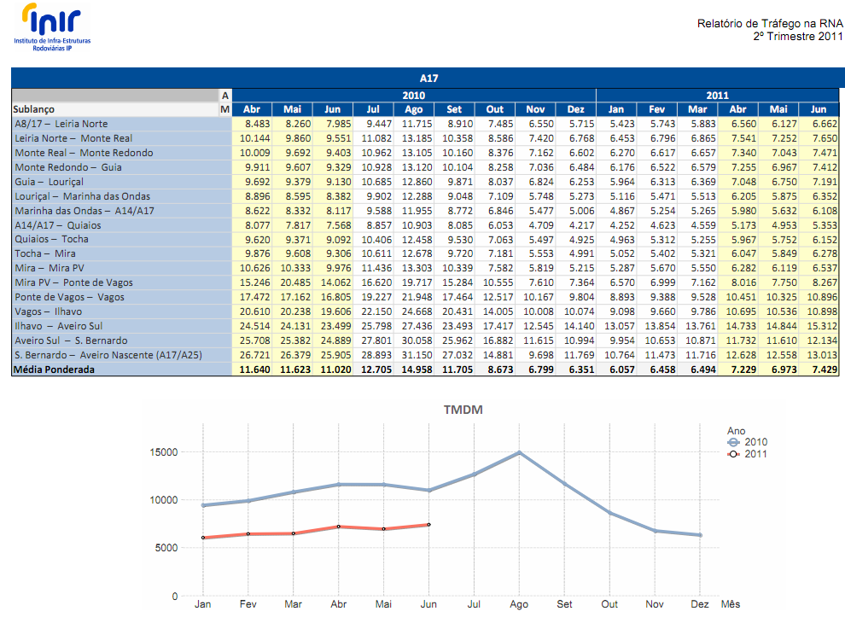Click the 2011 line data point at Jun
This screenshot has width=845, height=617.
pos(429,525)
